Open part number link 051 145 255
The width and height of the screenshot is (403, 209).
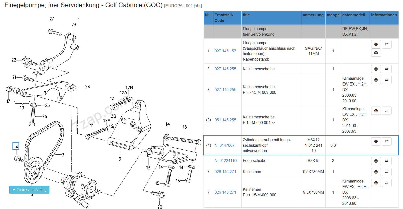225,120
